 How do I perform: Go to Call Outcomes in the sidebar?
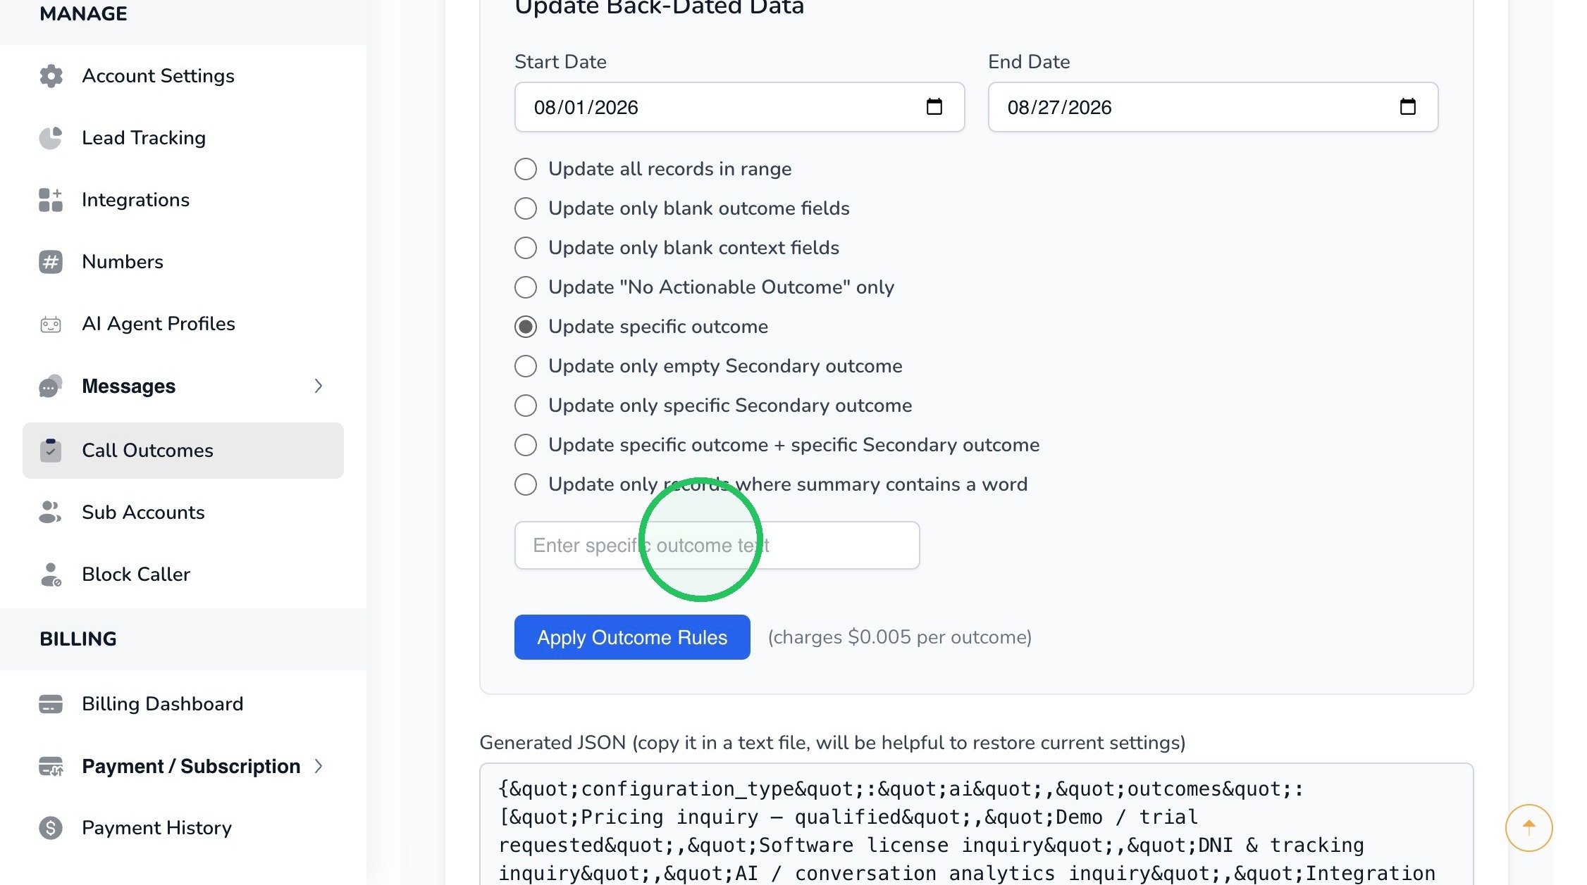click(x=183, y=451)
